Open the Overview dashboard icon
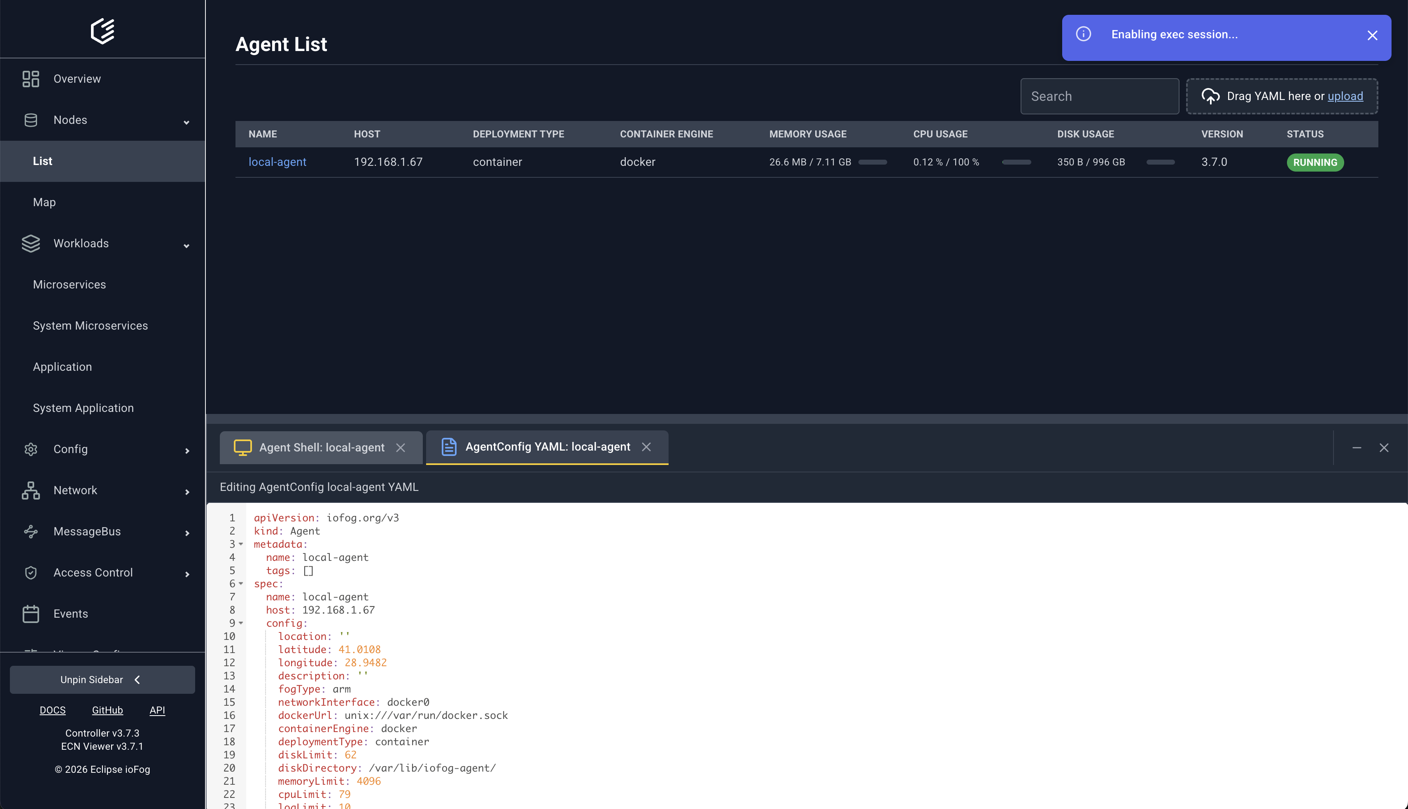 coord(30,78)
